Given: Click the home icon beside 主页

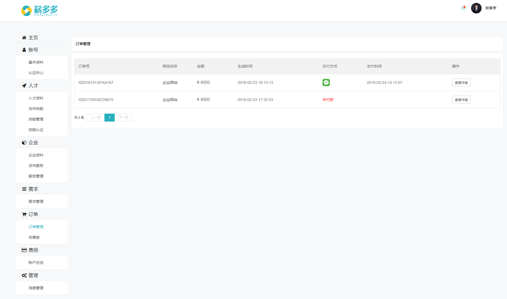Looking at the screenshot, I should pos(24,38).
